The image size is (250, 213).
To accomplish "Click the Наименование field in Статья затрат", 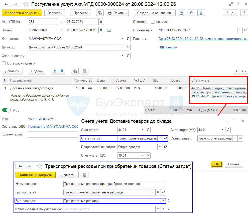I will [x=115, y=184].
